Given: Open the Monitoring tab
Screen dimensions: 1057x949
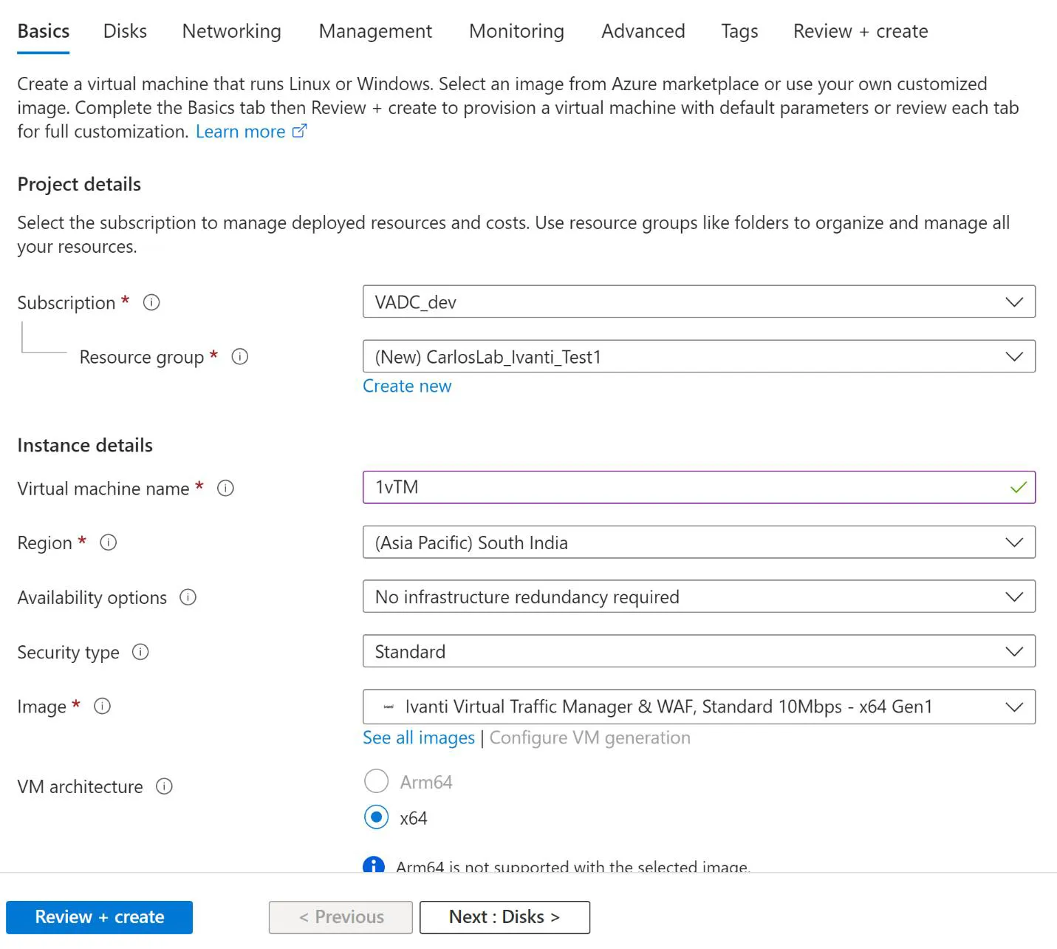Looking at the screenshot, I should coord(516,31).
